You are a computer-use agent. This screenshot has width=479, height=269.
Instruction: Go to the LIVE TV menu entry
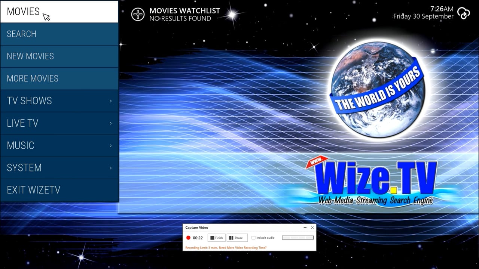click(x=59, y=123)
